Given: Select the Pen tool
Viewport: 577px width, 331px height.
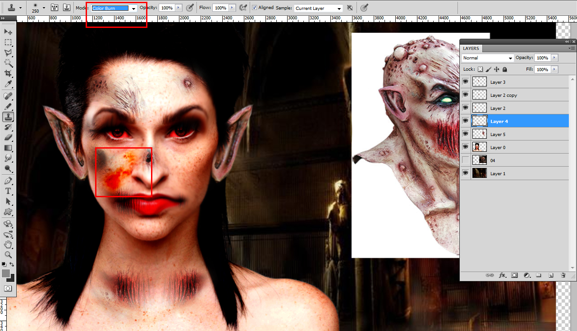Looking at the screenshot, I should 8,181.
